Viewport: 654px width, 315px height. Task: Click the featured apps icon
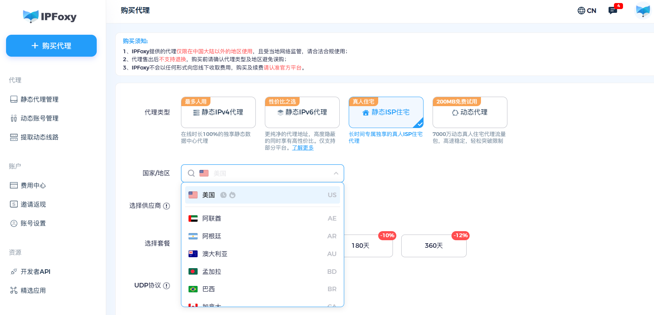(14, 290)
